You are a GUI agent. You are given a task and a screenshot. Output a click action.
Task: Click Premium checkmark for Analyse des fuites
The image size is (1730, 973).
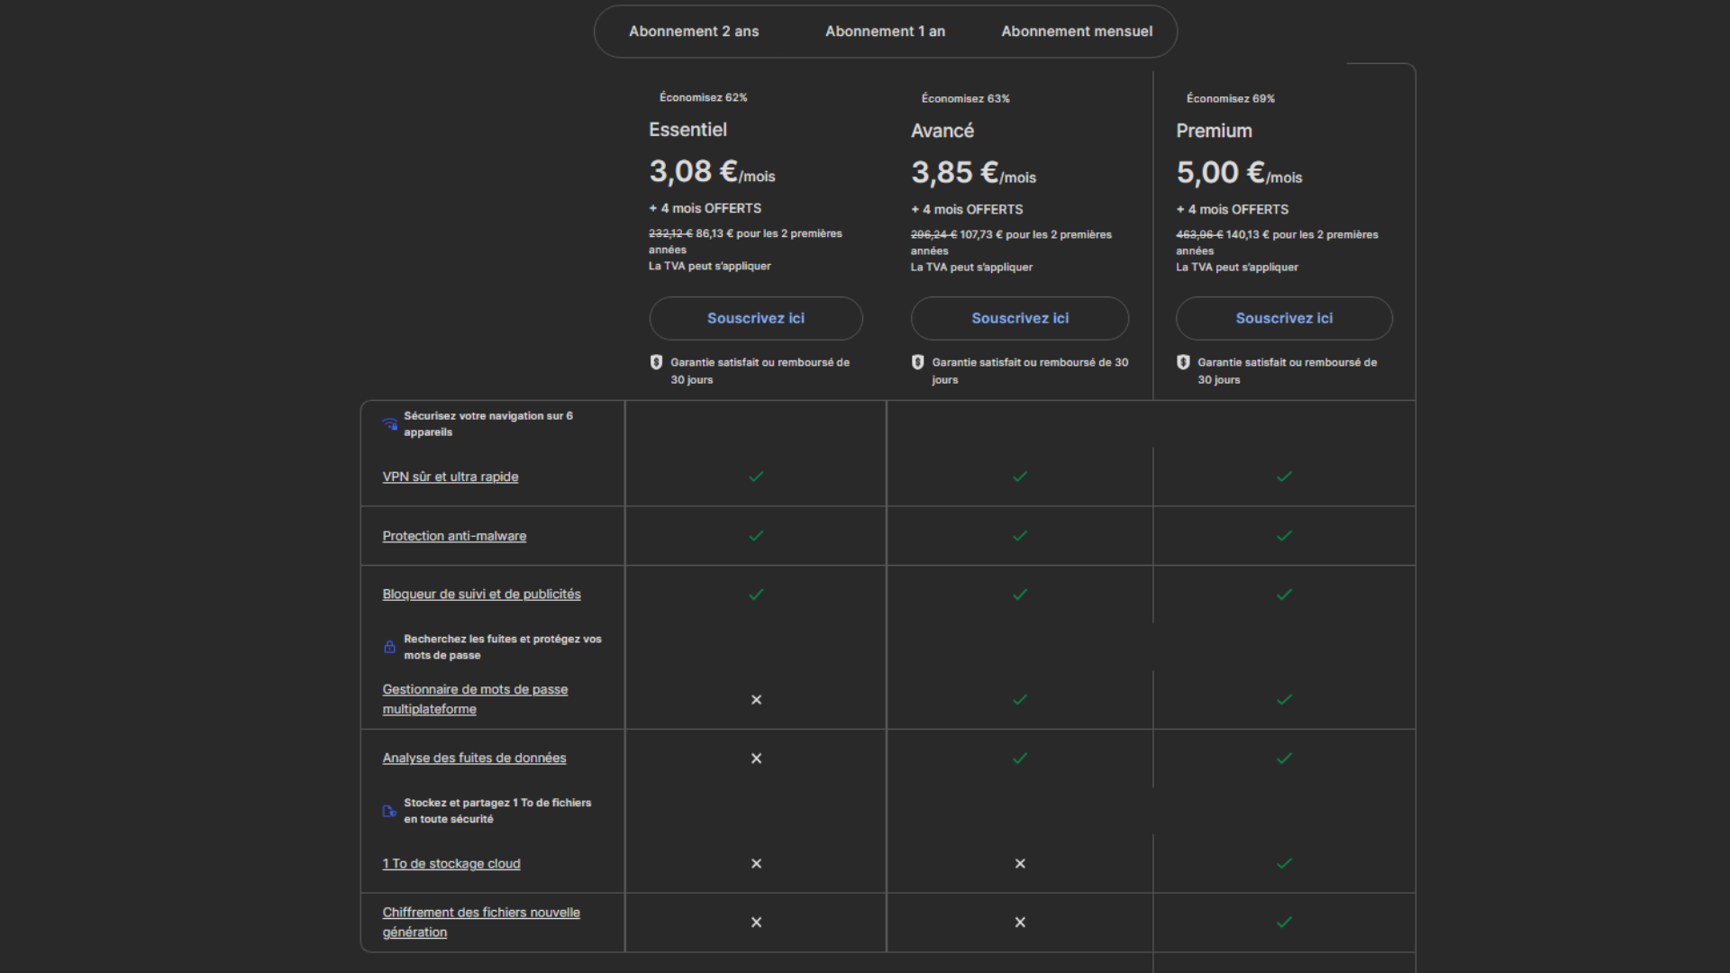pyautogui.click(x=1285, y=759)
